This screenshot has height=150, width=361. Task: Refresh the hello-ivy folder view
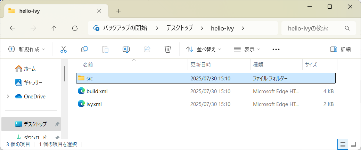coord(75,28)
